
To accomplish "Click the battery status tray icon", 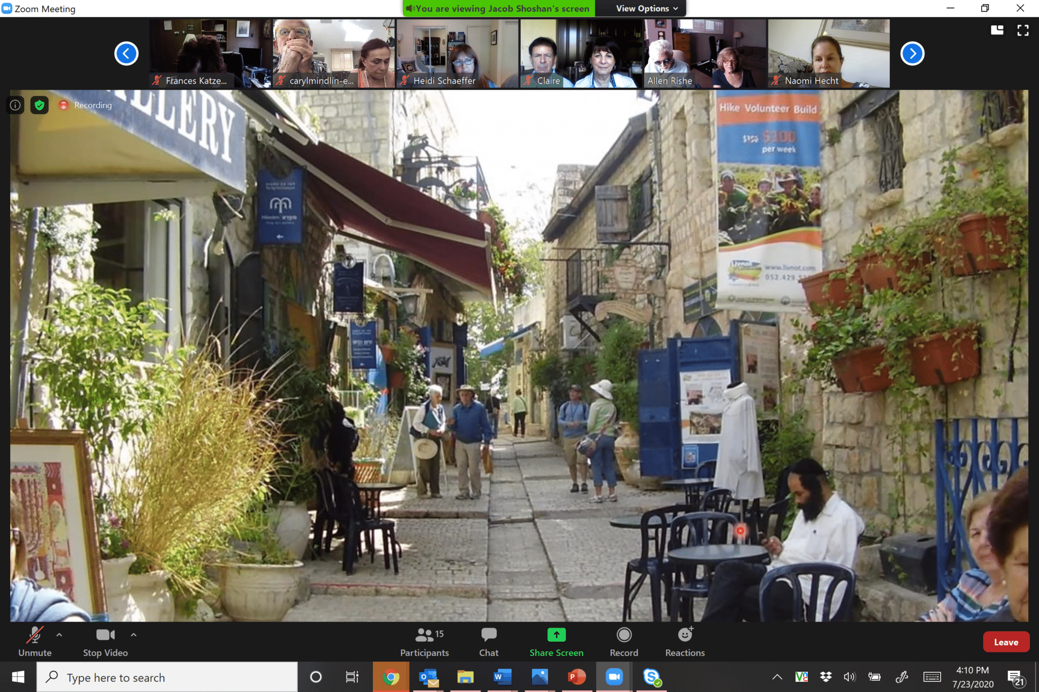I will click(x=875, y=677).
